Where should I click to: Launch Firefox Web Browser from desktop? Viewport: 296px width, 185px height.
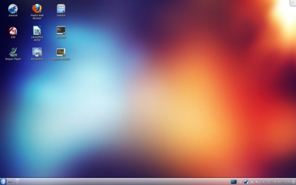(x=37, y=12)
